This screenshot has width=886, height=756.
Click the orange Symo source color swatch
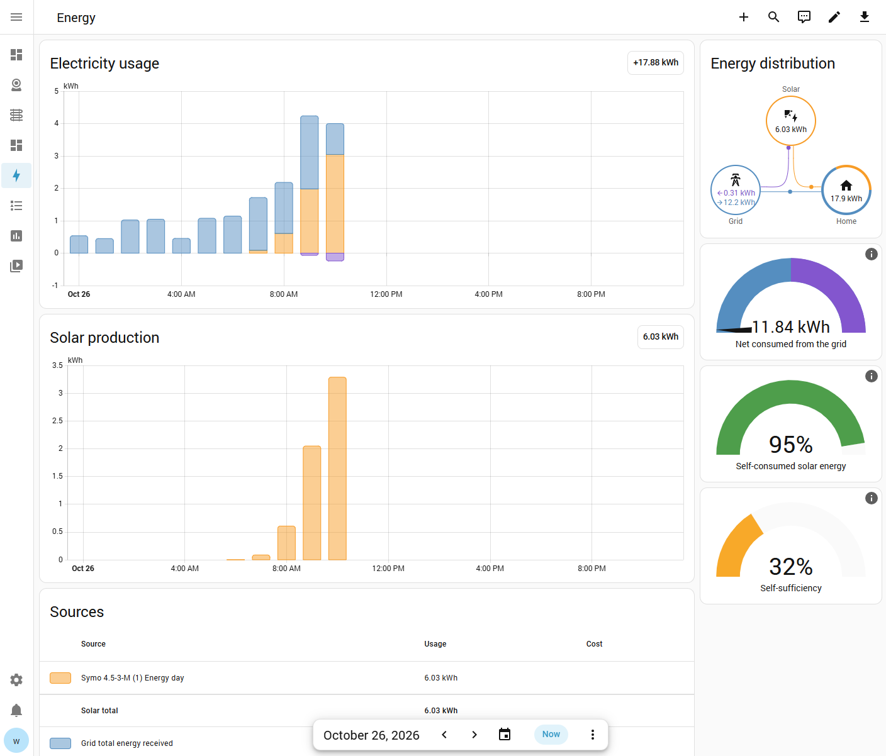pyautogui.click(x=60, y=678)
